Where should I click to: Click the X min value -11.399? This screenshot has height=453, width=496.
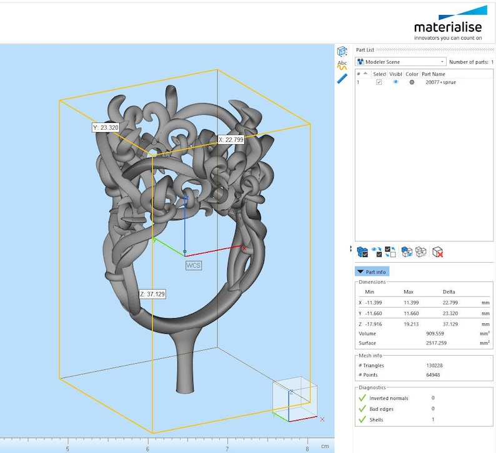pos(374,303)
